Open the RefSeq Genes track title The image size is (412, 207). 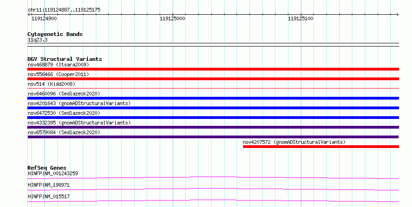click(x=47, y=168)
